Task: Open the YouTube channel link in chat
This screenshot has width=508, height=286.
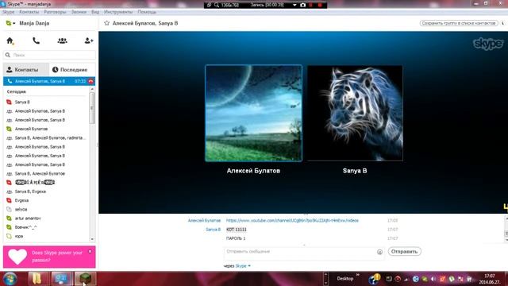Action: (292, 221)
